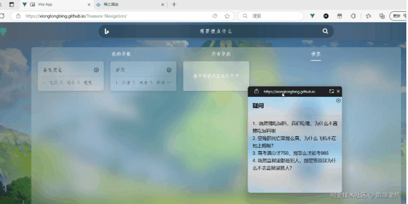View site info via address bar lock icon

pos(18,16)
